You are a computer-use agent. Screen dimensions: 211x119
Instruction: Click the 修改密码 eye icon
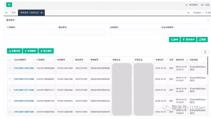click(x=186, y=5)
